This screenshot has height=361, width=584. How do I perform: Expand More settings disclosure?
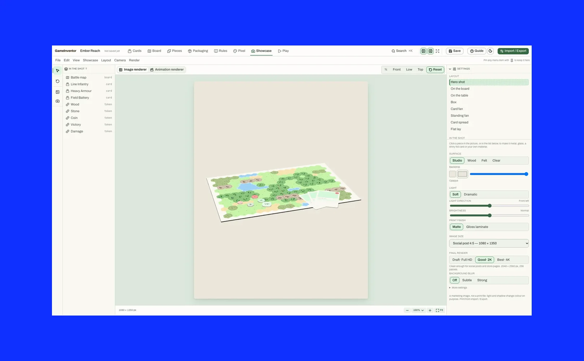tap(458, 288)
